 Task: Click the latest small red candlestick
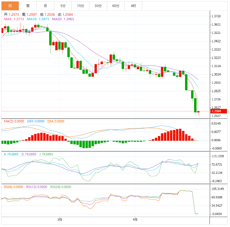click(198, 112)
